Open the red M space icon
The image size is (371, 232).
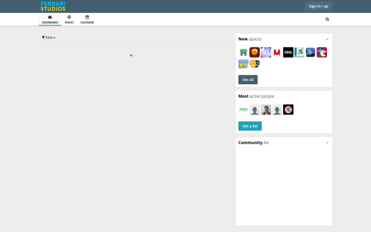pos(277,53)
